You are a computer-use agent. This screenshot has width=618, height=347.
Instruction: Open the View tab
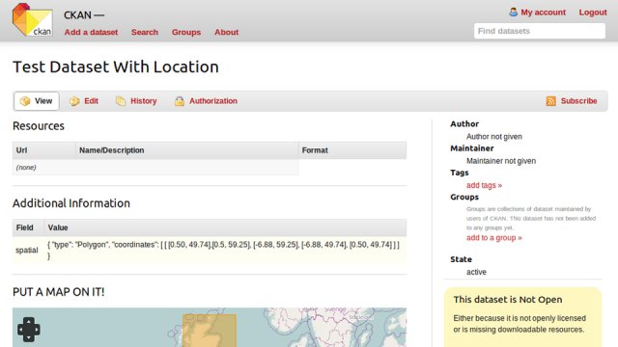37,101
